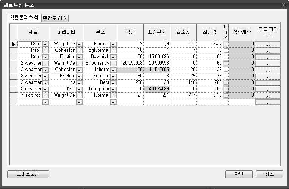The height and width of the screenshot is (189, 289).
Task: Toggle the Chk checkbox in the 1:soil Cohesion row
Action: coord(226,50)
